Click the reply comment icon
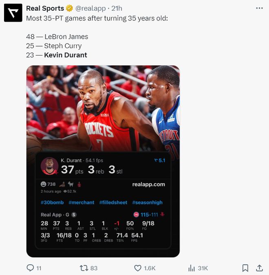Image resolution: width=269 pixels, height=275 pixels. (x=30, y=268)
